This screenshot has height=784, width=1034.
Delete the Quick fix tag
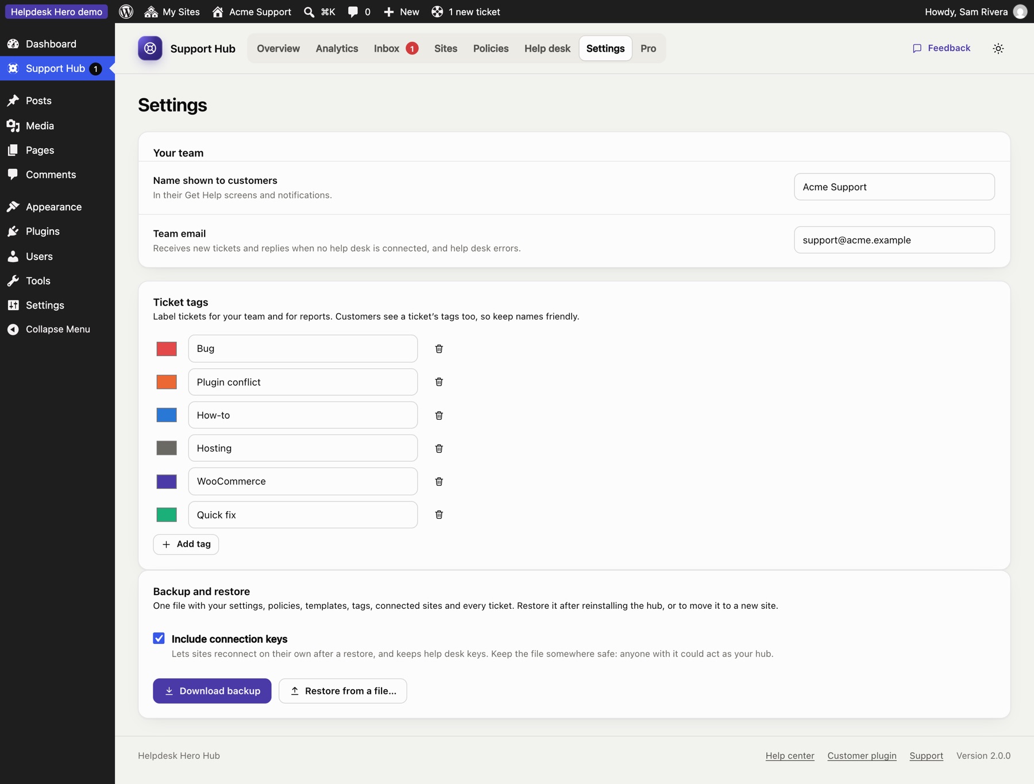(439, 515)
